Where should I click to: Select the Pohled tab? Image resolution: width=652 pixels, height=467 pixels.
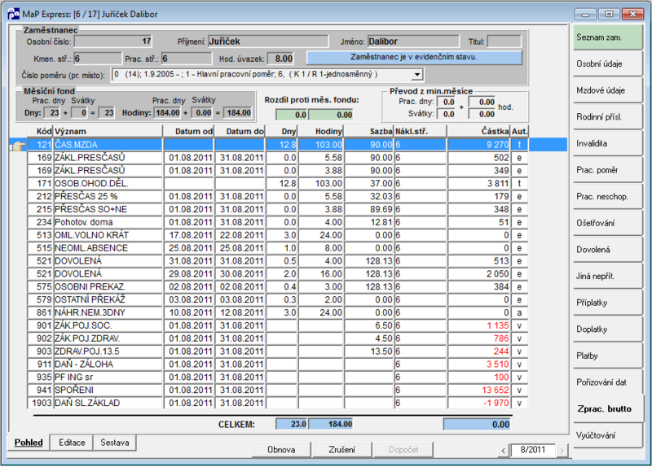(x=29, y=443)
